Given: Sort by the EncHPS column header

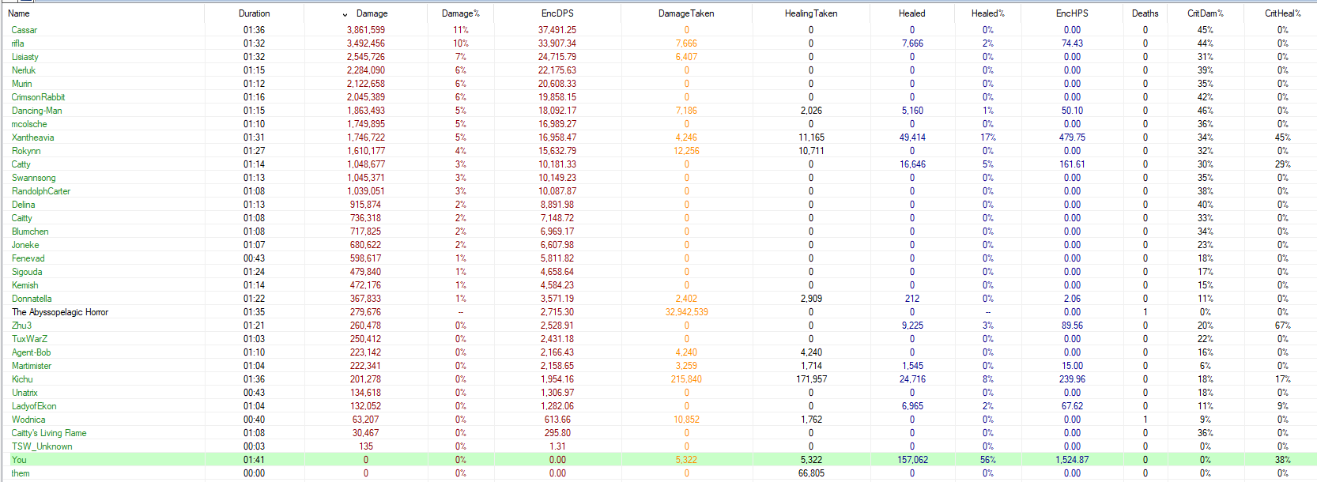Looking at the screenshot, I should tap(1071, 13).
